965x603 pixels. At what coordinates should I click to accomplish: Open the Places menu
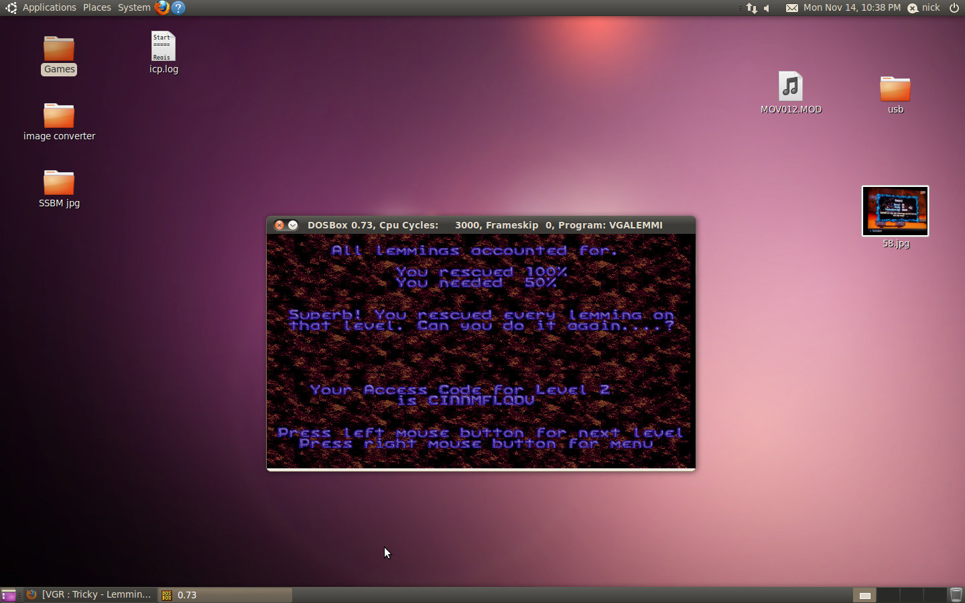coord(97,8)
